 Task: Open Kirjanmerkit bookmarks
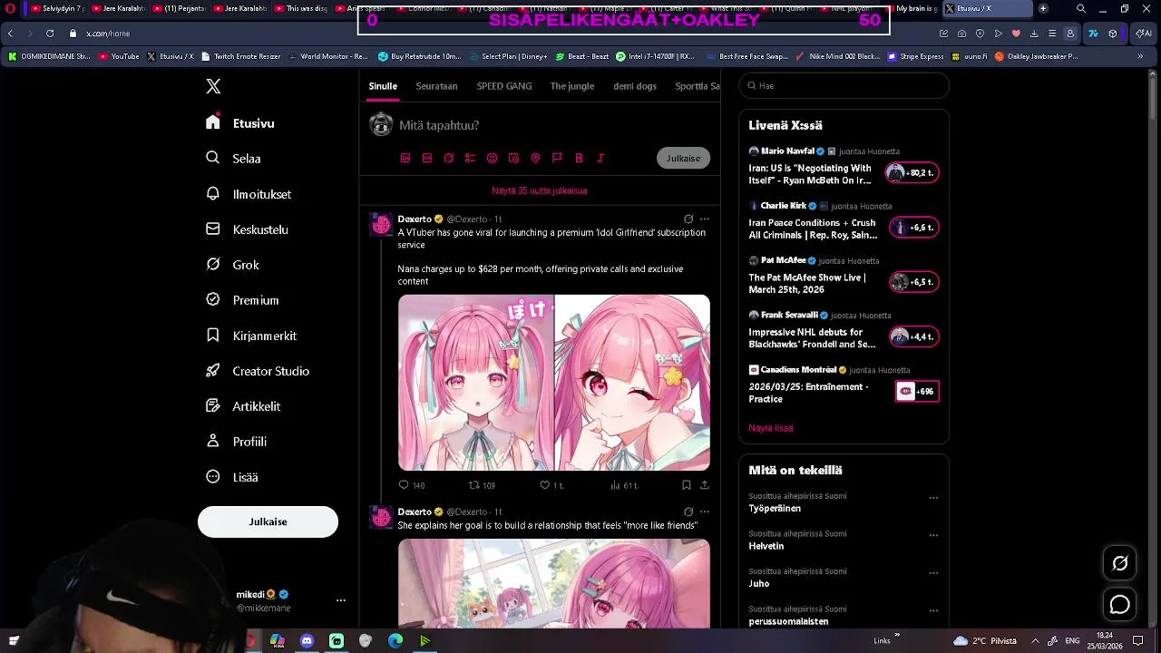(252, 336)
